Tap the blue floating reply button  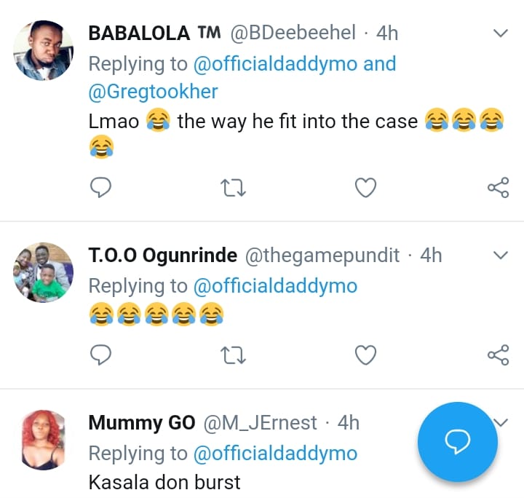point(458,441)
